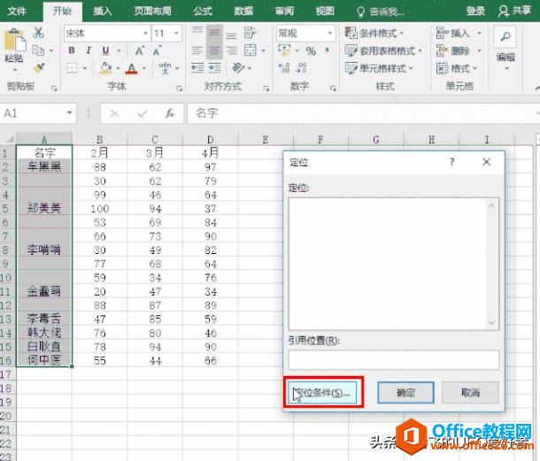
Task: Apply the yellow fill color bucket
Action: coord(105,68)
